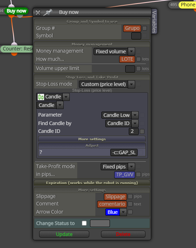The height and width of the screenshot is (248, 196).
Task: Select the yellow Phone node
Action: 188,5
